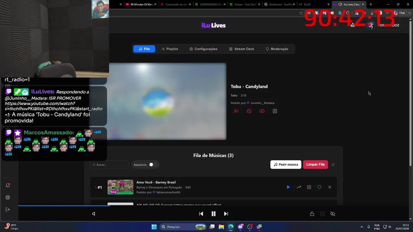The image size is (413, 232).
Task: Switch to the Playlist tab
Action: tap(169, 49)
